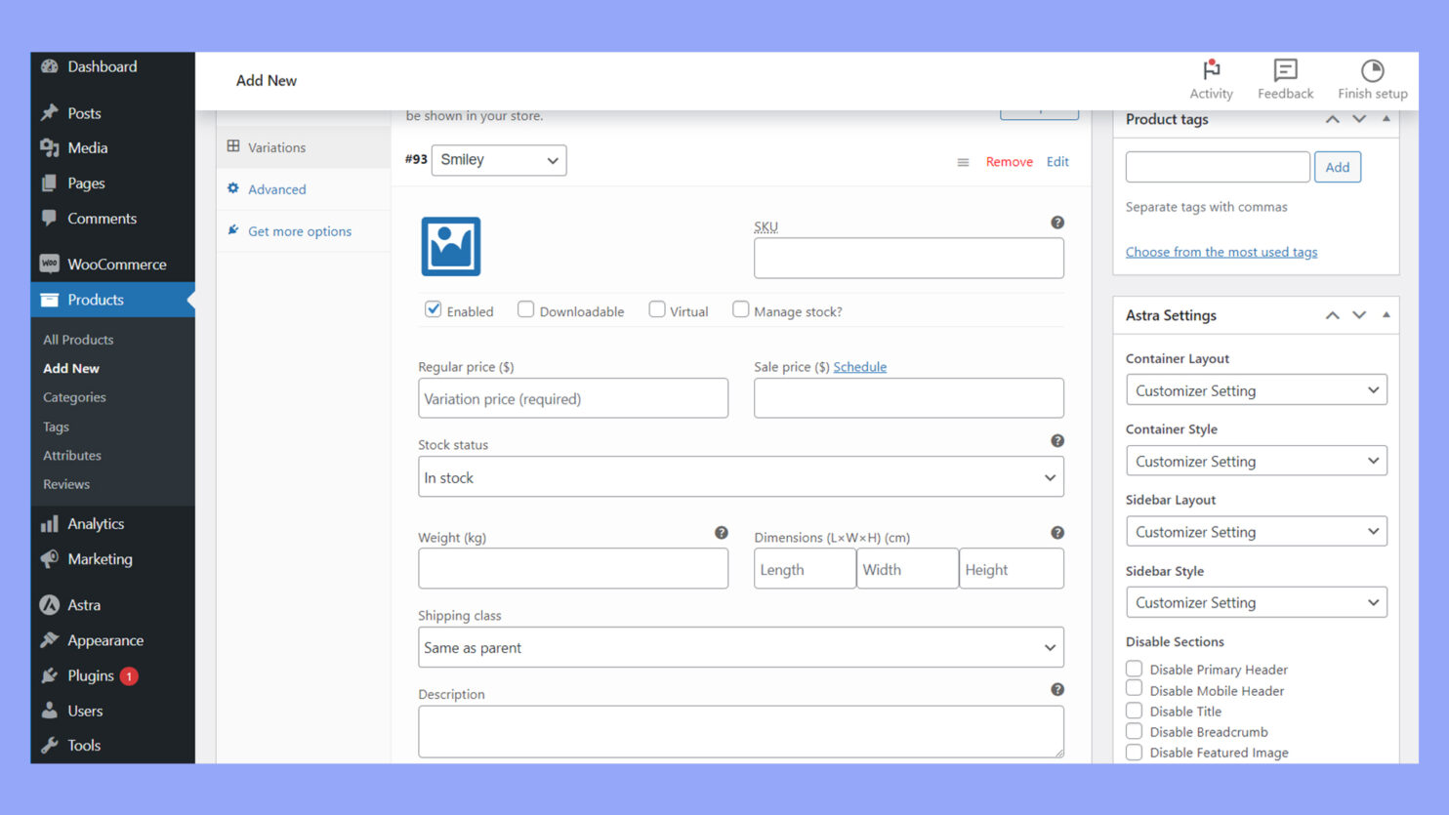1449x815 pixels.
Task: Click the Products icon in sidebar
Action: pyautogui.click(x=51, y=300)
